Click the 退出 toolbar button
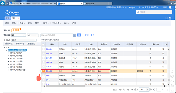176x93 pixels. tap(74, 23)
